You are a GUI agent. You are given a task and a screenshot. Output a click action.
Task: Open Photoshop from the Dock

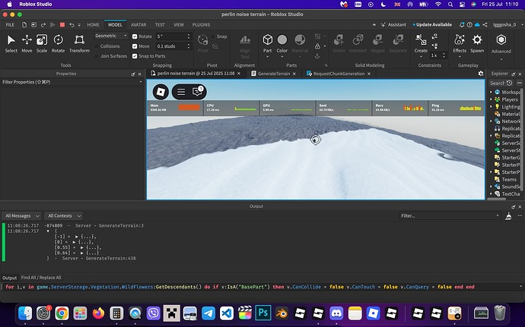coord(263,313)
